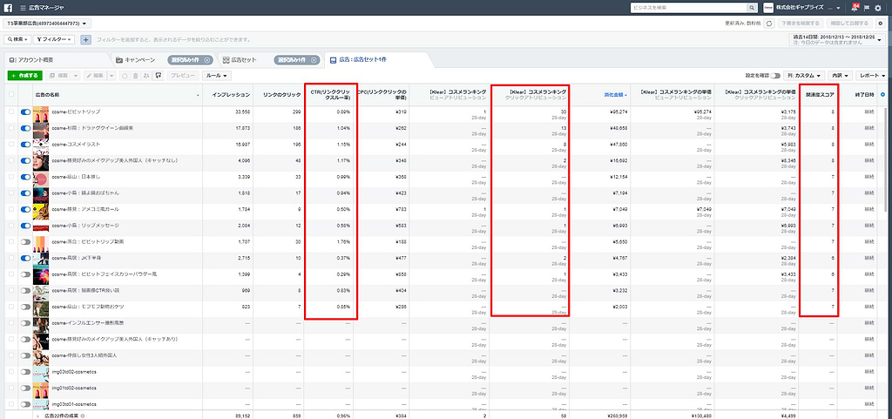The height and width of the screenshot is (419, 892).
Task: Open the top-bar settings gear
Action: pos(878,8)
